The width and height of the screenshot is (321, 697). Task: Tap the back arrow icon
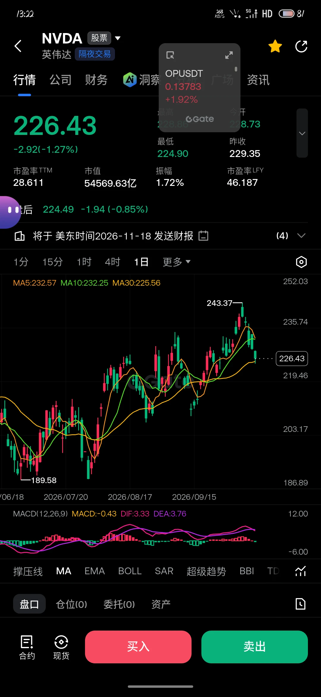tap(18, 46)
